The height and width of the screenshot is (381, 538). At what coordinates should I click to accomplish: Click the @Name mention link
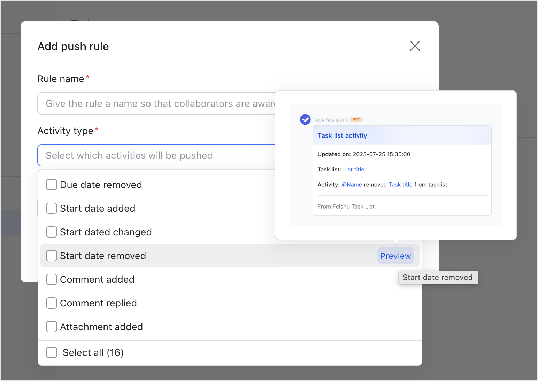(x=352, y=185)
